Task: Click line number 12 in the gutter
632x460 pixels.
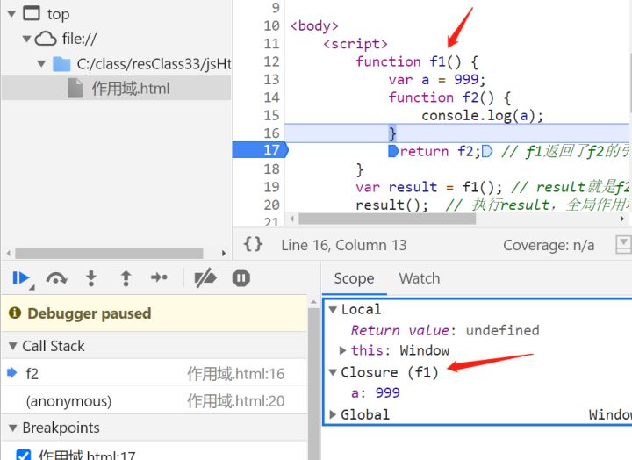Action: click(x=271, y=61)
